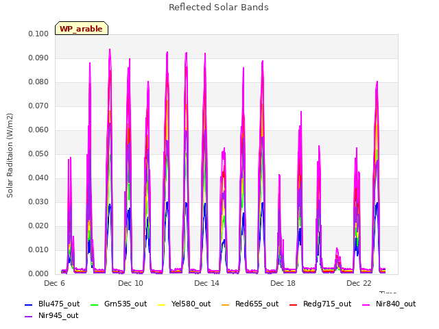Click the Yel580_out legend label

pyautogui.click(x=191, y=304)
